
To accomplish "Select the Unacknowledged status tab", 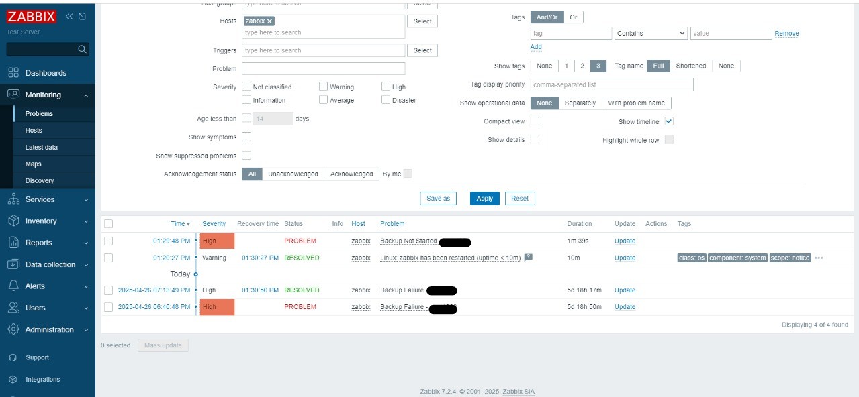I will click(x=293, y=174).
